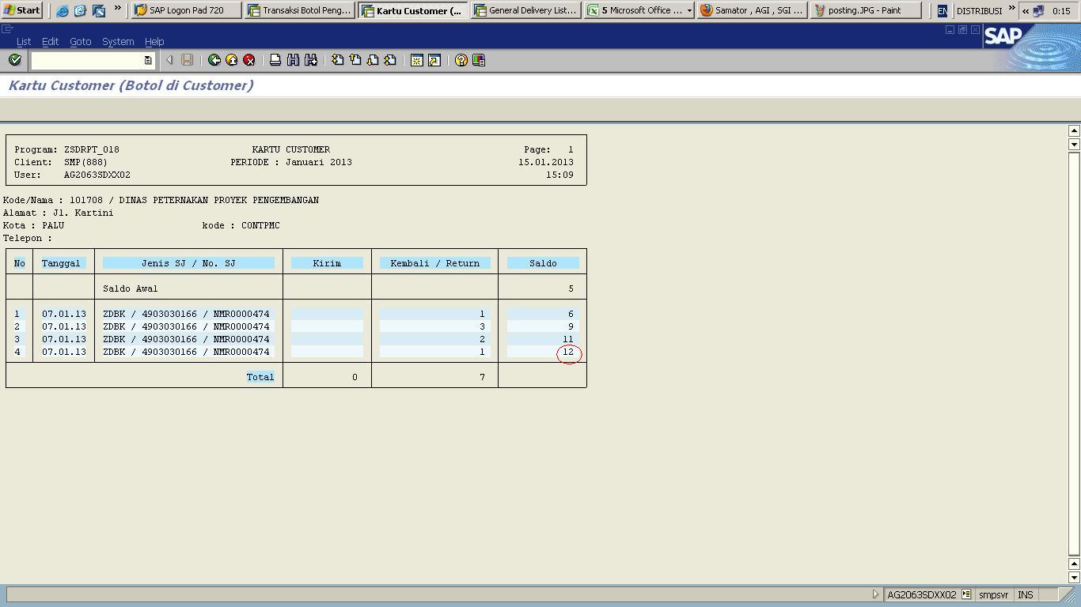Expand the DISTRIBUSI toolbar chevron
The width and height of the screenshot is (1081, 607).
point(1011,9)
